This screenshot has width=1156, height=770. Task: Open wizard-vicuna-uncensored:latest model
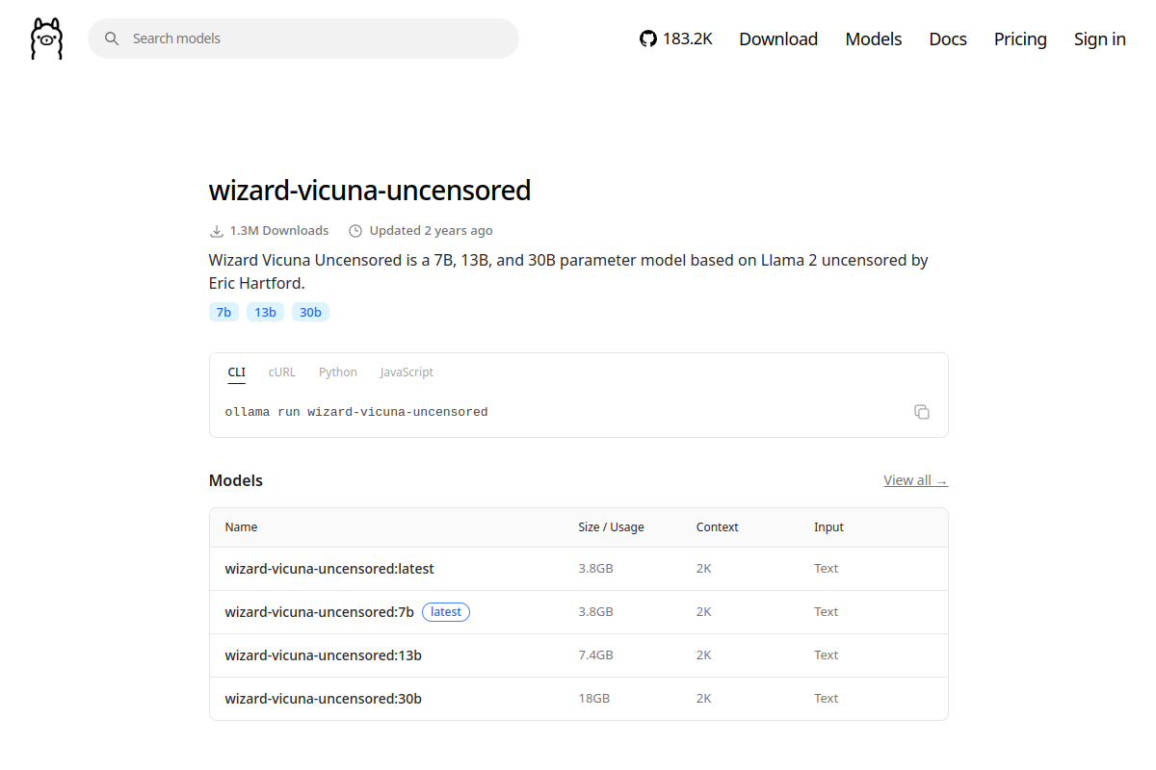329,569
